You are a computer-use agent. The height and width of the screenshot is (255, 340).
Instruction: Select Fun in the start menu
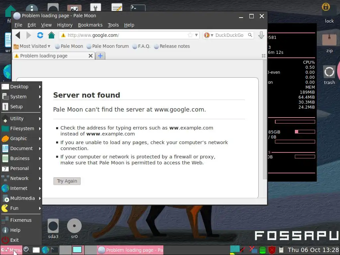pos(21,209)
